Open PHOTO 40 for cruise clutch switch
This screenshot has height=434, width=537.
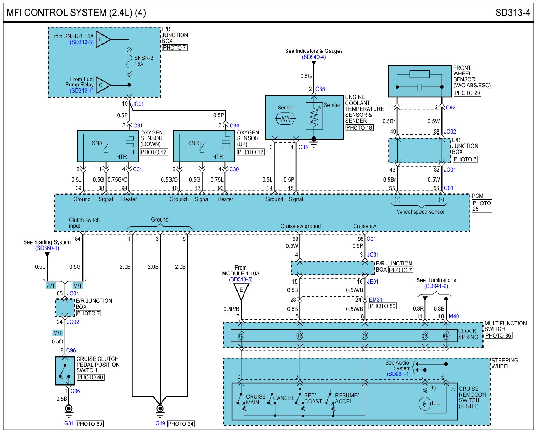(90, 377)
